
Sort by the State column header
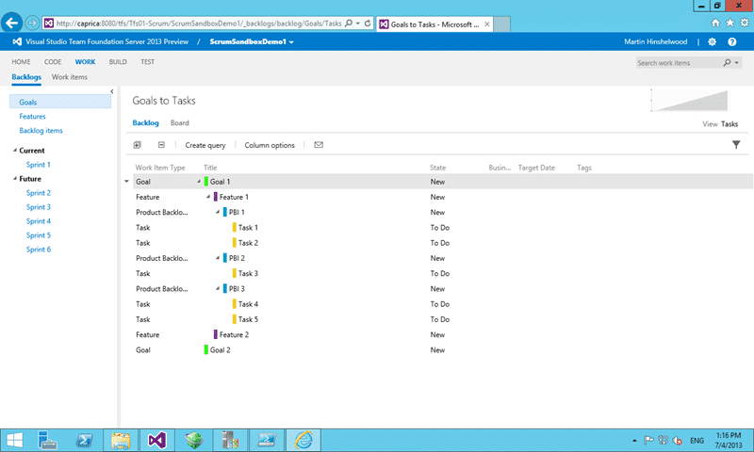[x=437, y=168]
